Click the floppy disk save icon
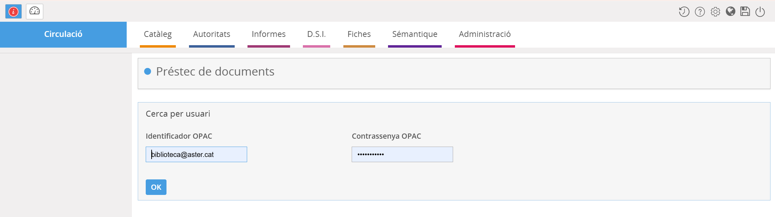775x217 pixels. (745, 12)
